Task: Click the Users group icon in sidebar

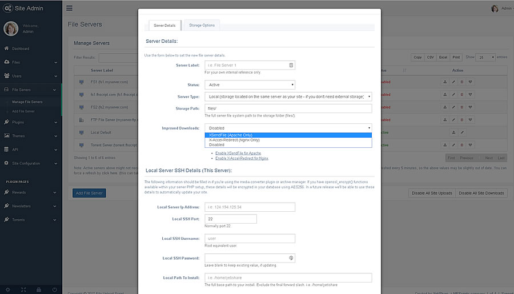Action: point(6,75)
